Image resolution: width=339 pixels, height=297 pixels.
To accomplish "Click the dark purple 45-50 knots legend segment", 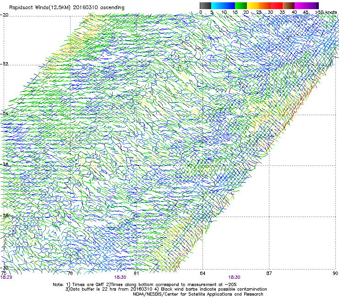I will pos(312,5).
